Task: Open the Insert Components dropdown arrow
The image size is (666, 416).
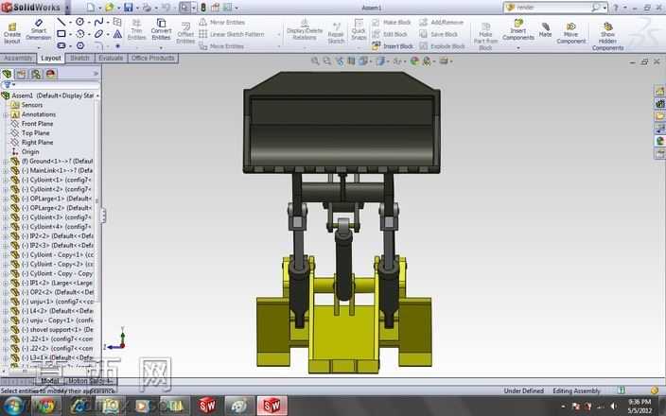Action: coord(518,48)
